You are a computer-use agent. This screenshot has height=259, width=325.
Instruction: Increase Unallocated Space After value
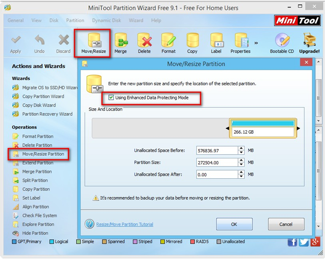241,172
